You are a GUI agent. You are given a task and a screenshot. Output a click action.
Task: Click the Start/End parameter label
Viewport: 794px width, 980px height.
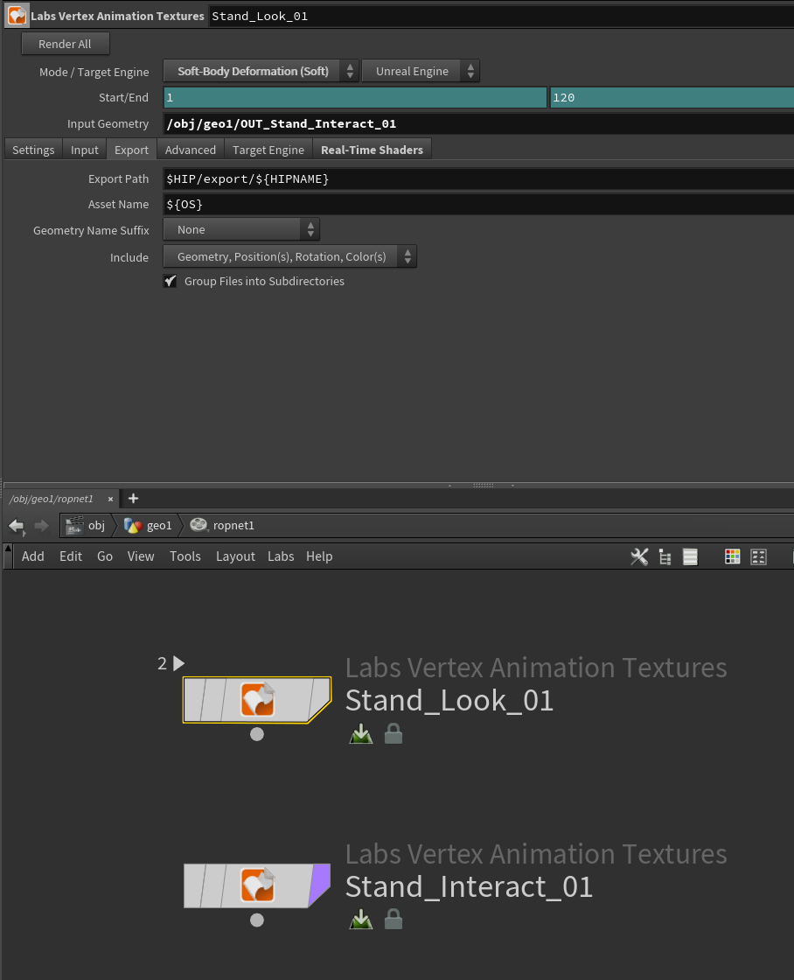coord(123,97)
